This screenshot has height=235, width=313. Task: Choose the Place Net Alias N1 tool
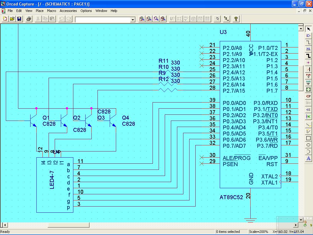point(308,49)
